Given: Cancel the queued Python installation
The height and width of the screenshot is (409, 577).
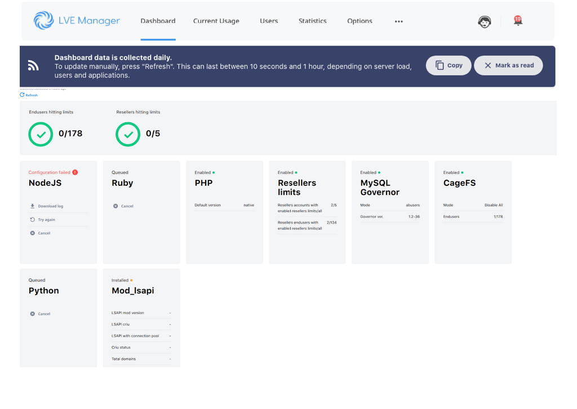Looking at the screenshot, I should point(39,314).
